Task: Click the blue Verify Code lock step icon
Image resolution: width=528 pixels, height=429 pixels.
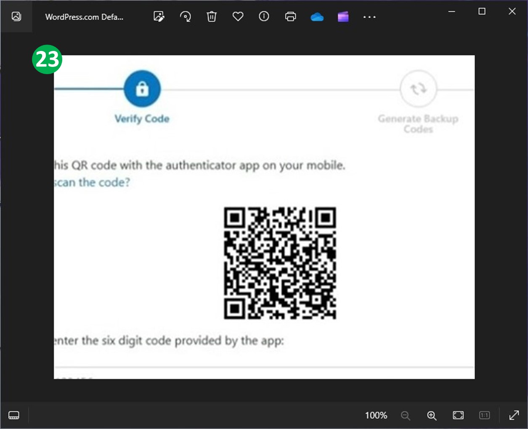Action: pyautogui.click(x=142, y=89)
